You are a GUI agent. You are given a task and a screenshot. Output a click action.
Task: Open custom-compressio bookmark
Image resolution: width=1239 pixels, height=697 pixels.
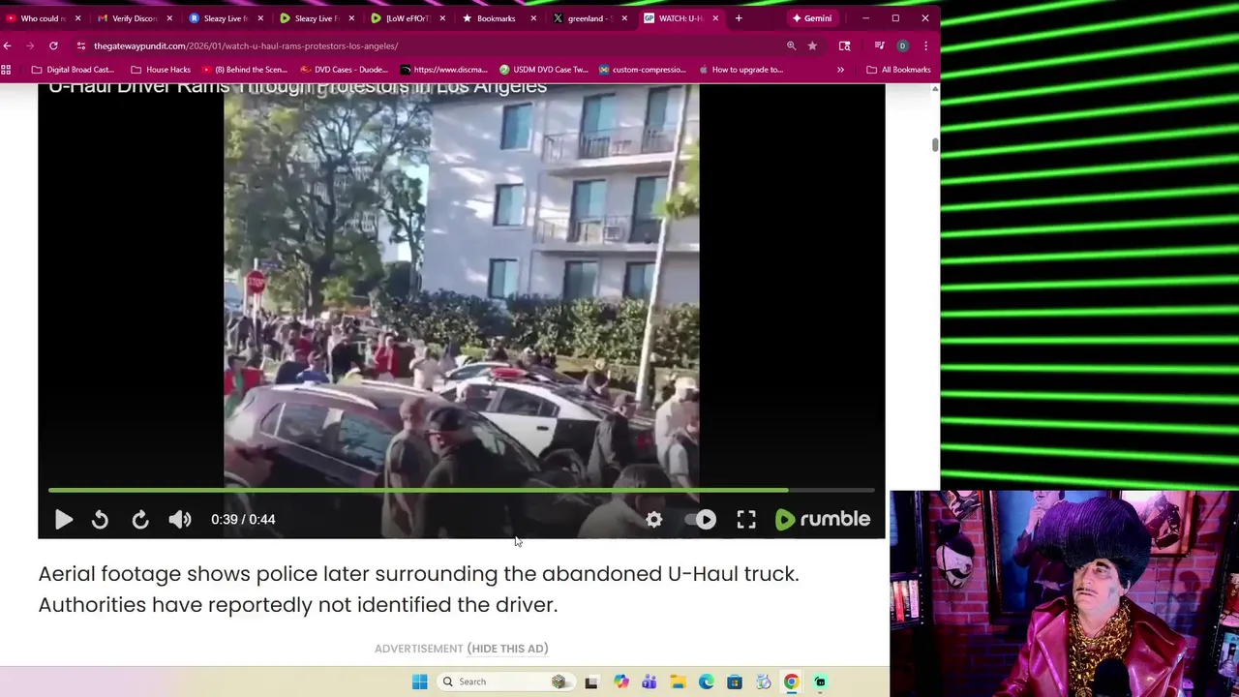642,70
